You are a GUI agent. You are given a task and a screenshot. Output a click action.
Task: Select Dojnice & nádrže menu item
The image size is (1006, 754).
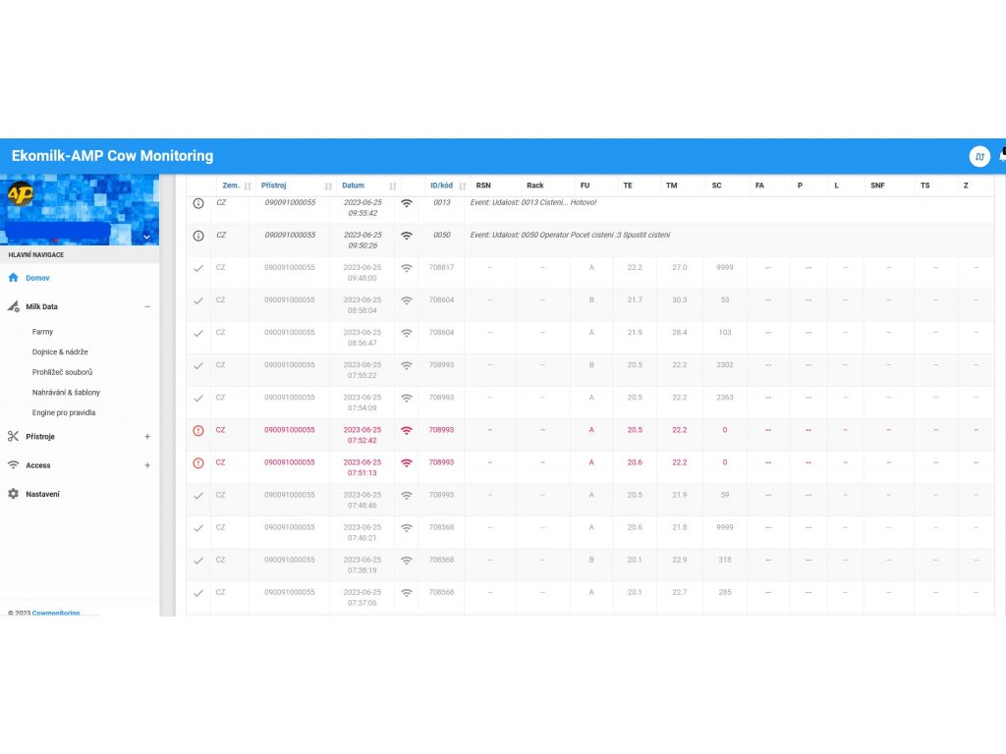[x=60, y=351]
